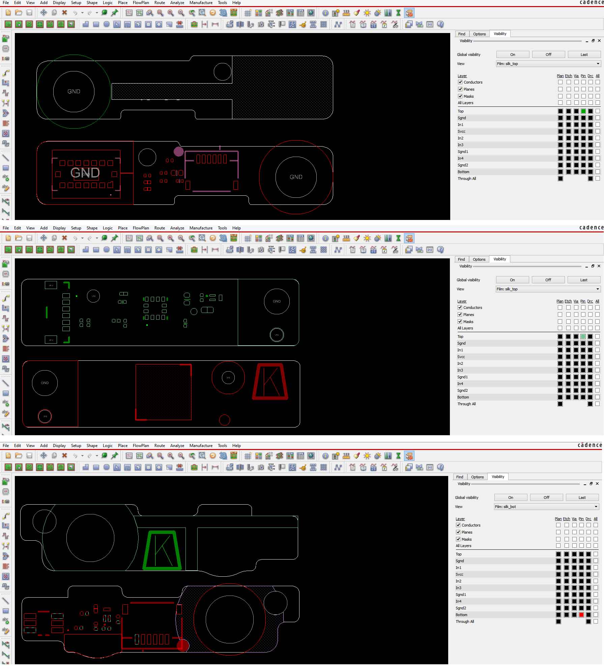Click the sun-shaped highlight icon in uppermost toolbar
The height and width of the screenshot is (669, 604).
pyautogui.click(x=367, y=13)
